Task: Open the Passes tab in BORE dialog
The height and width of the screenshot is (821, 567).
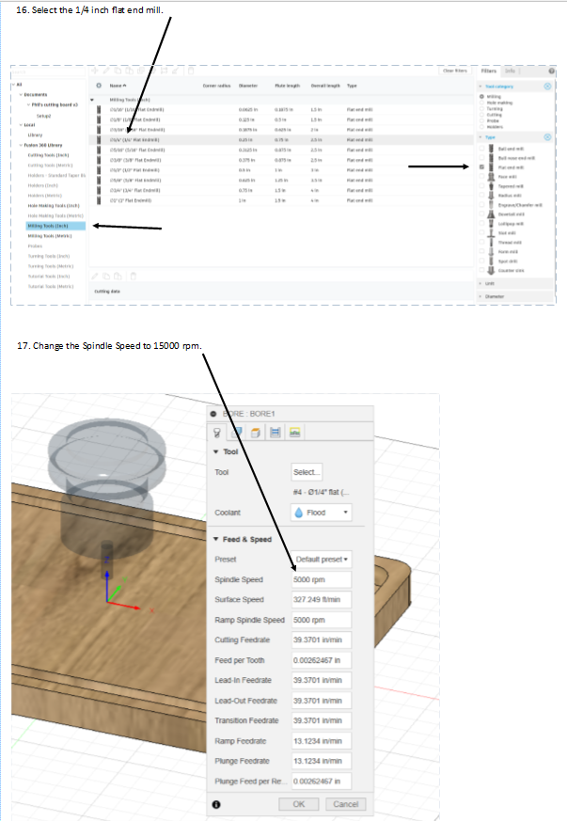Action: click(x=275, y=433)
